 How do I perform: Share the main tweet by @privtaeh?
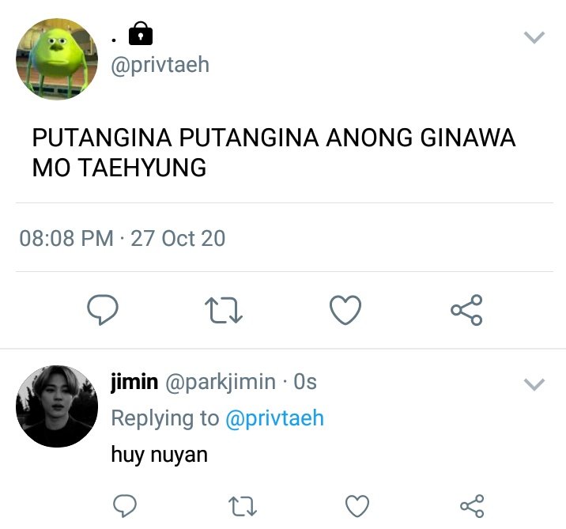466,310
